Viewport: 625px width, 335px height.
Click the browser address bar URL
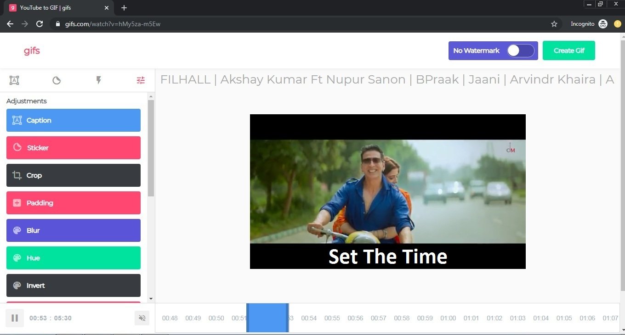[113, 24]
